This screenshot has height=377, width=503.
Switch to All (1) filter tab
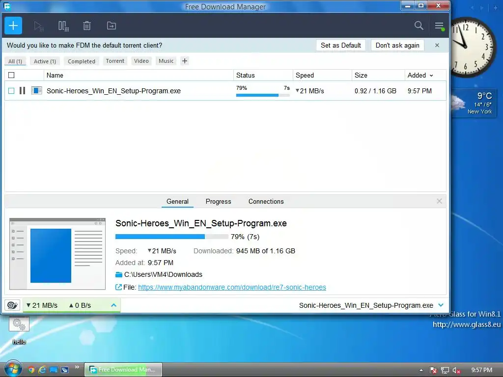(x=15, y=61)
